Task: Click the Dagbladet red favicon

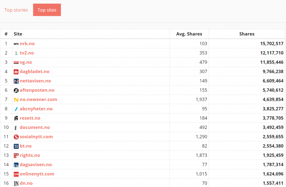Action: tap(16, 72)
